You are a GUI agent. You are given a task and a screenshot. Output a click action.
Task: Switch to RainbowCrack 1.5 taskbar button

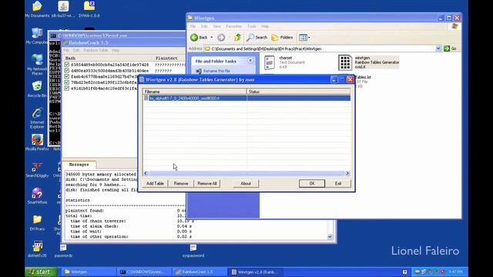(200, 272)
